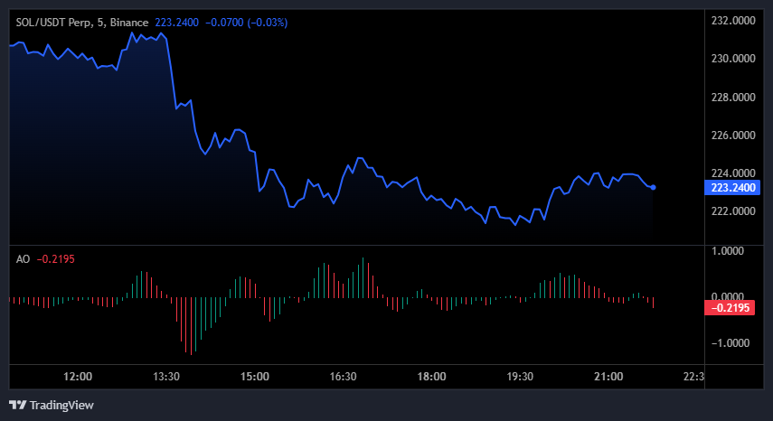Screen dimensions: 773x421
Task: Click the TradingView logo icon
Action: pos(17,405)
